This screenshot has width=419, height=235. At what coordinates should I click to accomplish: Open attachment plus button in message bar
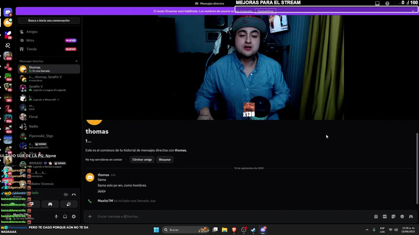click(x=90, y=216)
